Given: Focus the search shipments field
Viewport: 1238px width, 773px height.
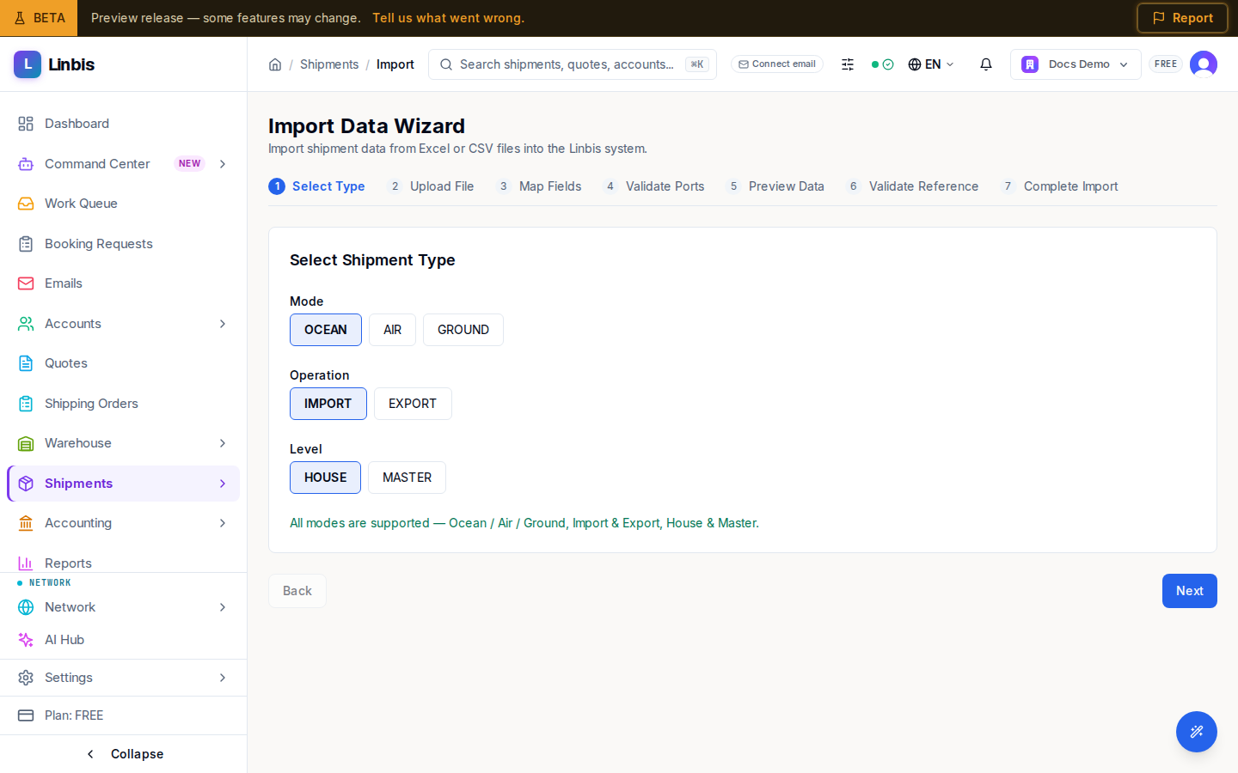Looking at the screenshot, I should [x=573, y=64].
